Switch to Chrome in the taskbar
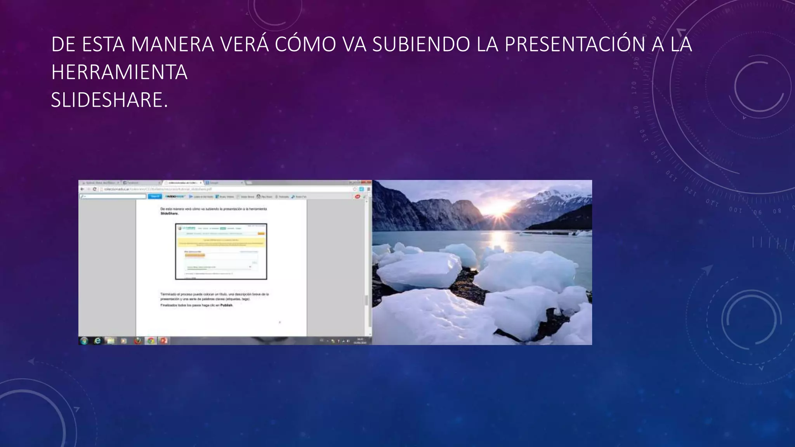Viewport: 795px width, 447px height. click(x=151, y=341)
